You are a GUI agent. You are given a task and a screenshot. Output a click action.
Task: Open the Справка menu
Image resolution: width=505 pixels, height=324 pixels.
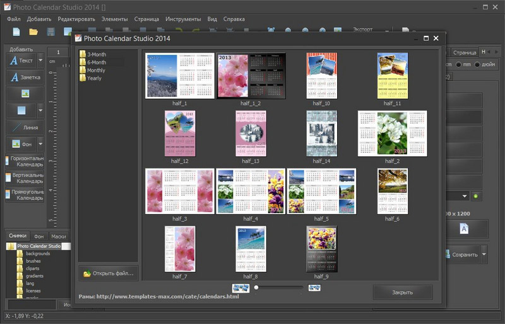tap(234, 19)
